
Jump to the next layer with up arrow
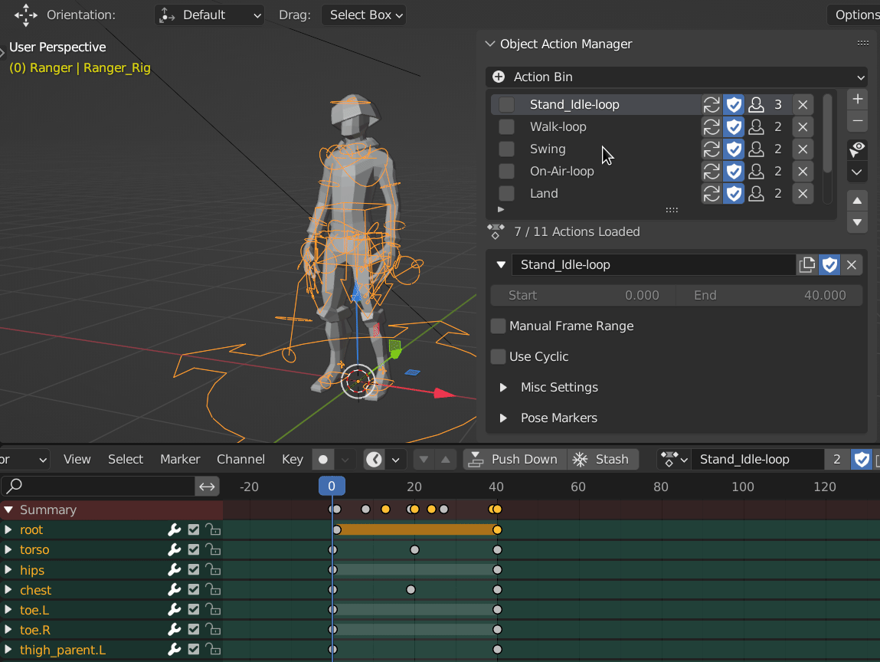pyautogui.click(x=445, y=459)
